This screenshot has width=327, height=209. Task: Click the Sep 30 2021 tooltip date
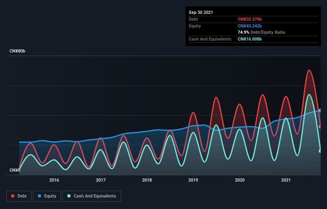201,12
